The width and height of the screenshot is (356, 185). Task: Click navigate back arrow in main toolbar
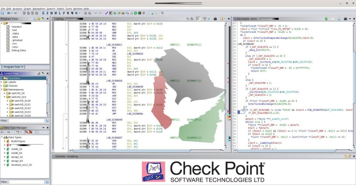click(8, 13)
